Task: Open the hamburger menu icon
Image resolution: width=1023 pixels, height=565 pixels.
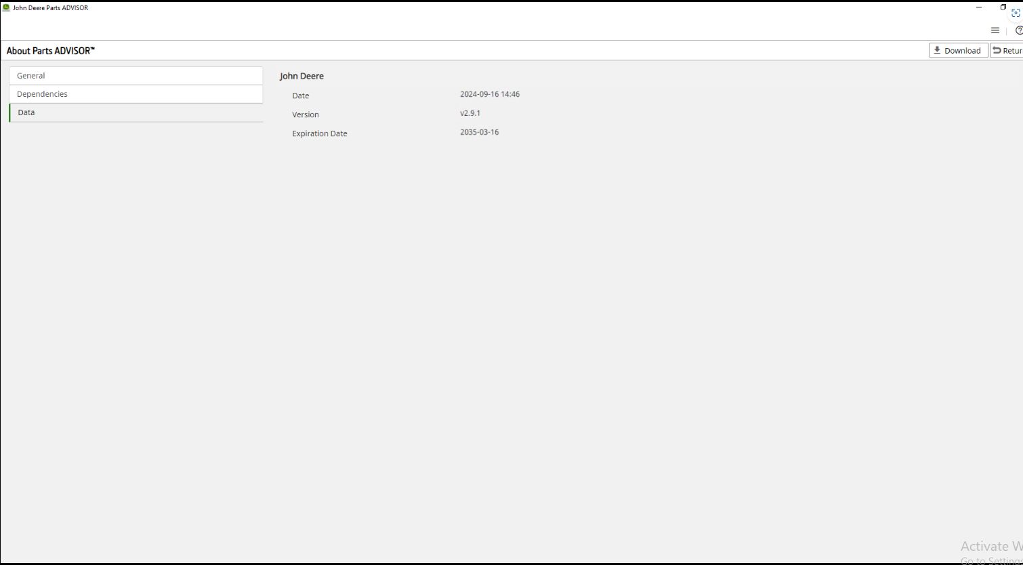Action: click(x=995, y=30)
